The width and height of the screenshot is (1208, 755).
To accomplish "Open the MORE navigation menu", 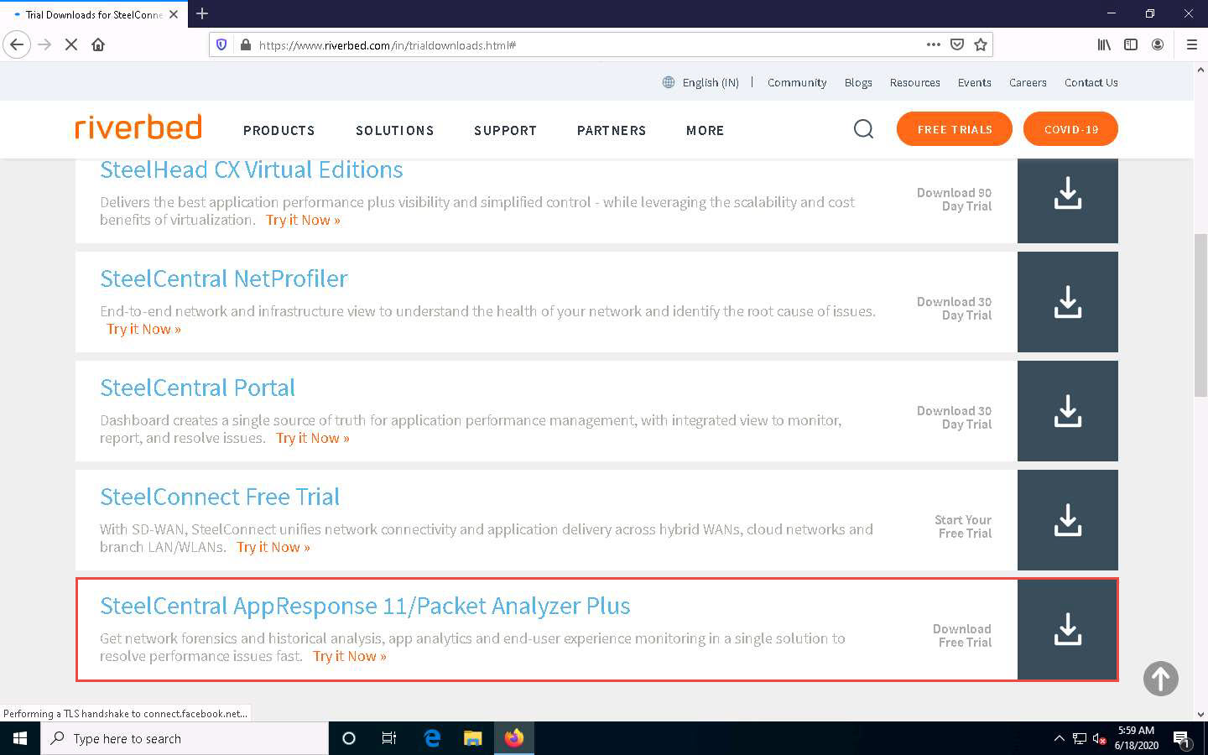I will coord(705,130).
